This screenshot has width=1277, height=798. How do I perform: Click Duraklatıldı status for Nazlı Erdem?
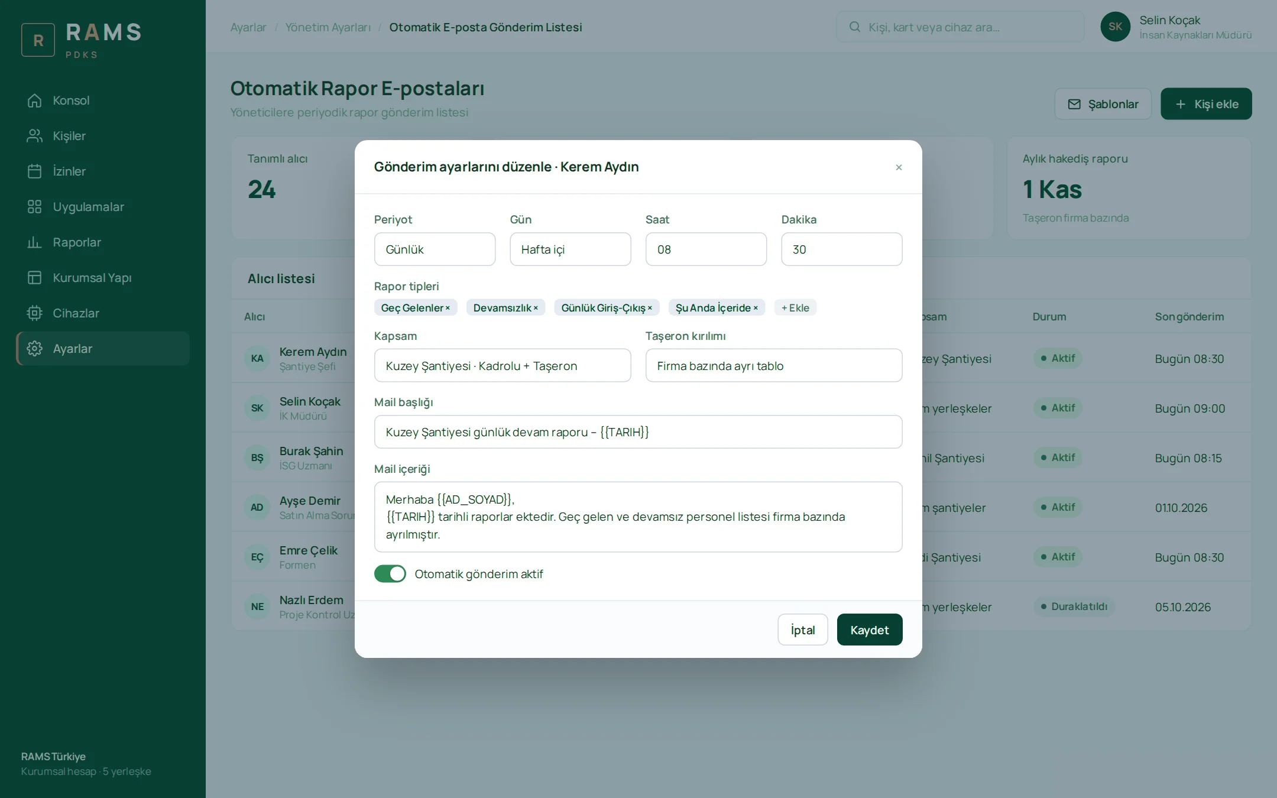[x=1074, y=606]
